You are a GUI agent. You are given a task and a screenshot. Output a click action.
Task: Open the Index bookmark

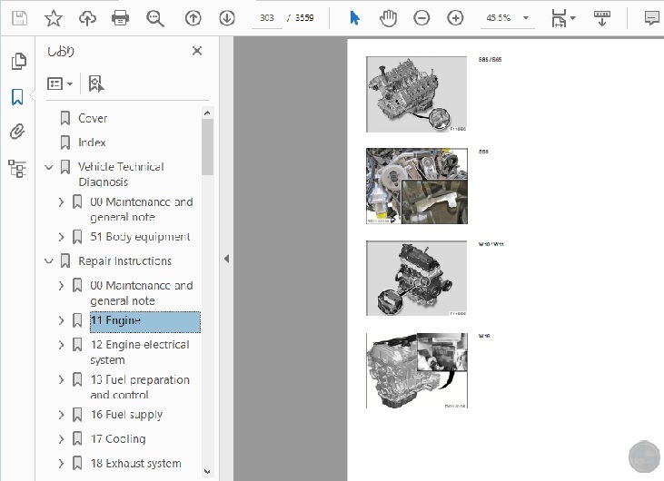click(92, 142)
